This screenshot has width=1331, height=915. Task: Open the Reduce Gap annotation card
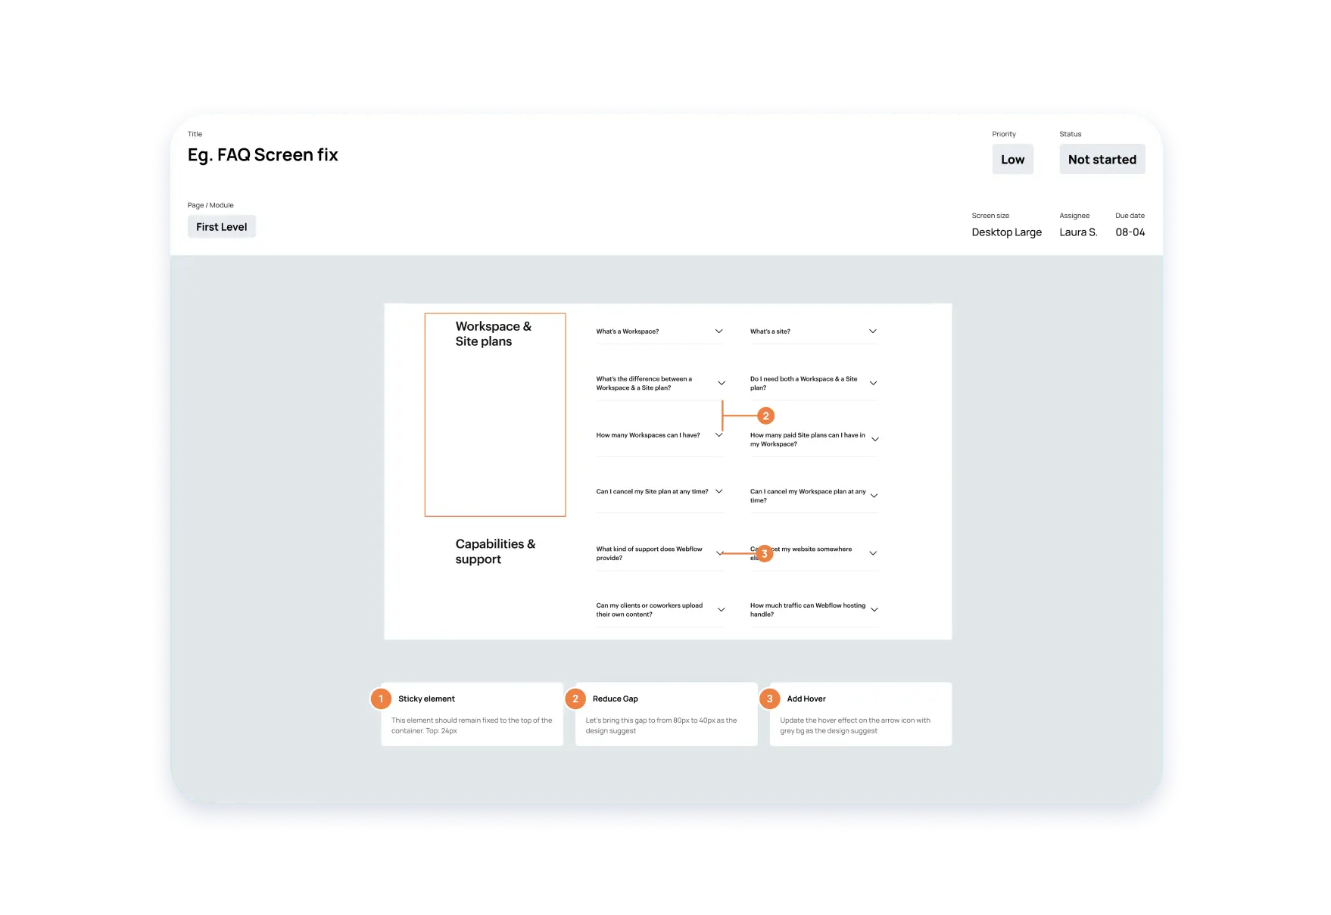click(x=665, y=714)
